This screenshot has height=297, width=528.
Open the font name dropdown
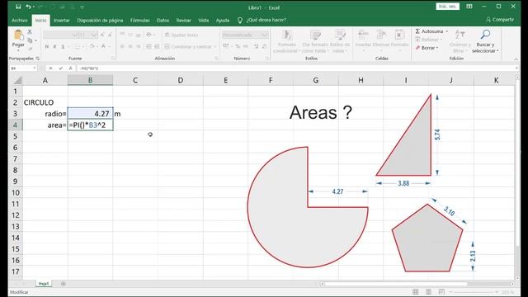pyautogui.click(x=75, y=35)
